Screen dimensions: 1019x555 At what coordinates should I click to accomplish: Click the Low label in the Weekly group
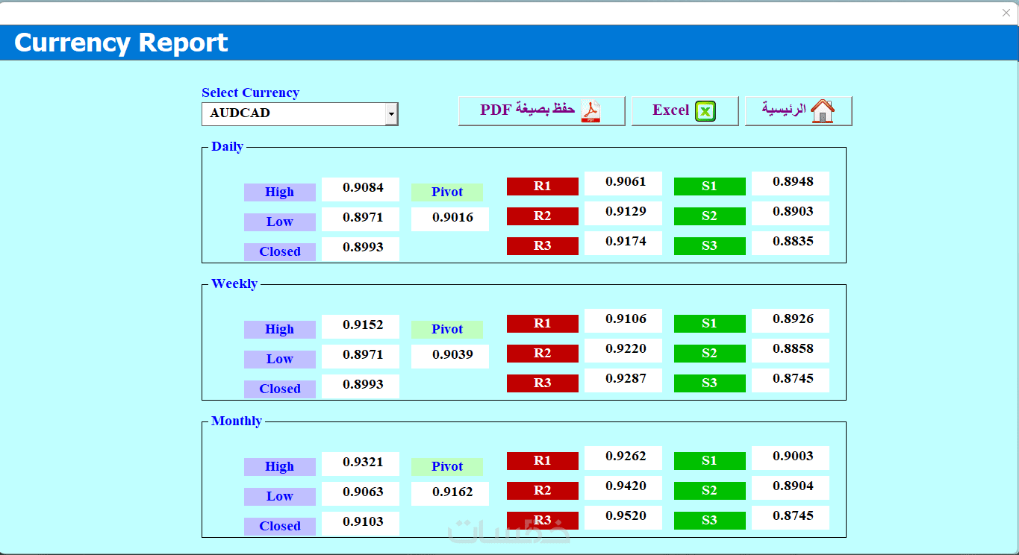(x=280, y=360)
